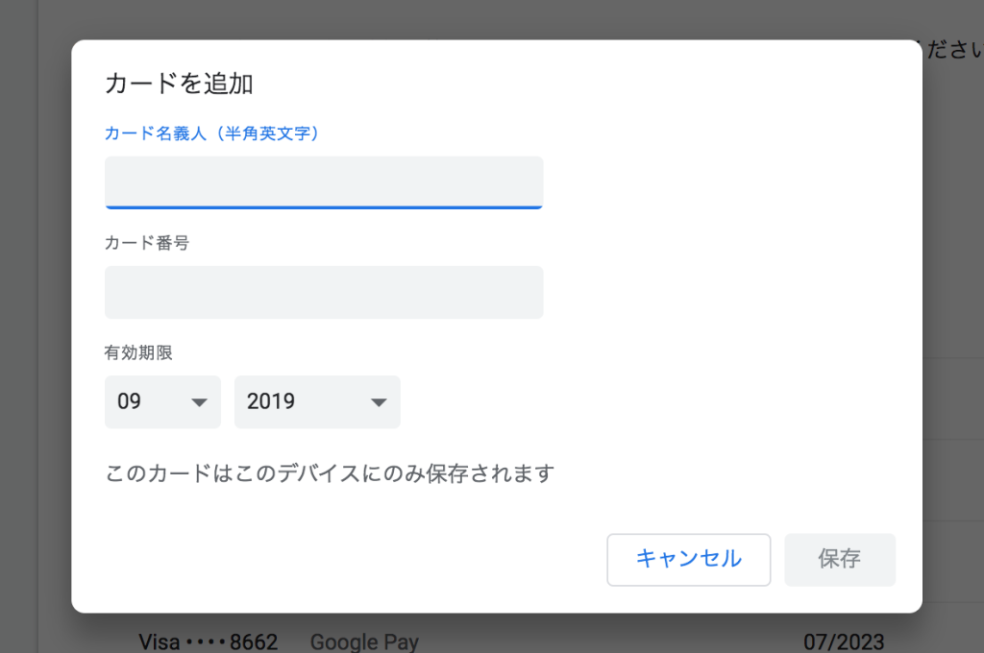Click the arrow icon beside year 2019
The height and width of the screenshot is (653, 984).
tap(379, 402)
